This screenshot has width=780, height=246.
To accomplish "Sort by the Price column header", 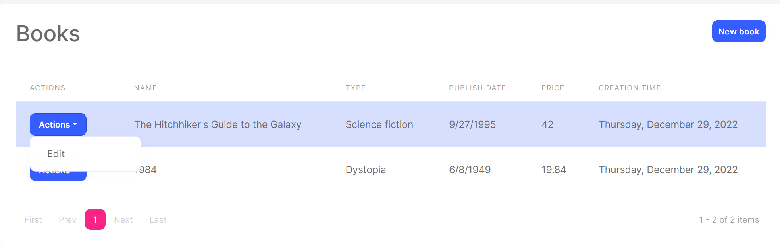I will pyautogui.click(x=553, y=88).
